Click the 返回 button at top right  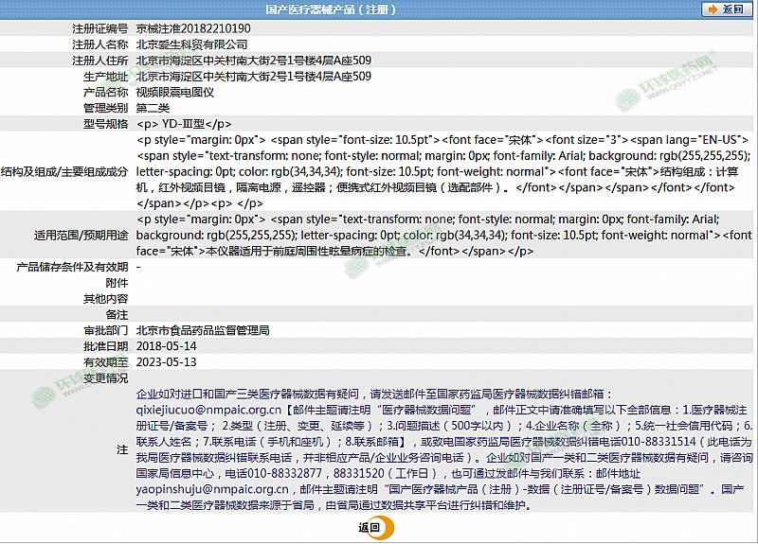click(732, 9)
